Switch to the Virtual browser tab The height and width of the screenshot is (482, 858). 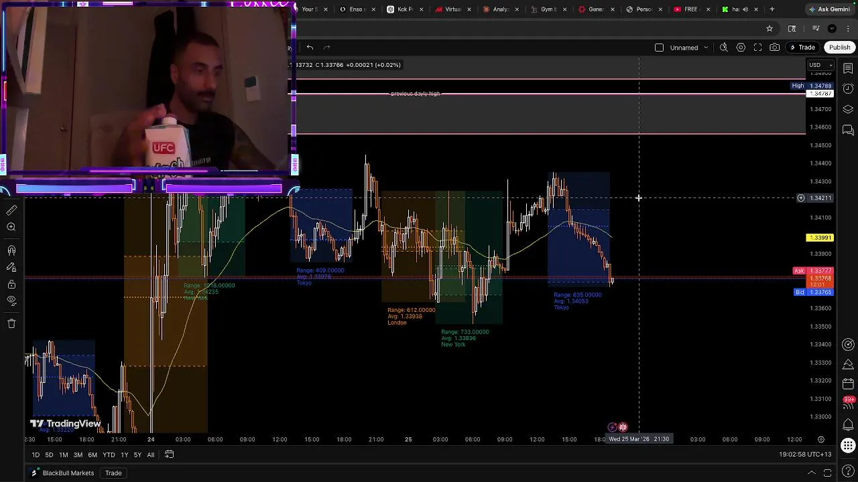click(x=452, y=9)
